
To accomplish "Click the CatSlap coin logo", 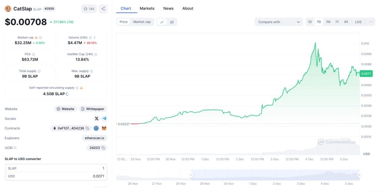I will tap(8, 9).
